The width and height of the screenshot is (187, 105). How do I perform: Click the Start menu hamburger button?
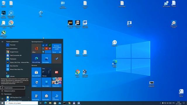click(x=2, y=42)
